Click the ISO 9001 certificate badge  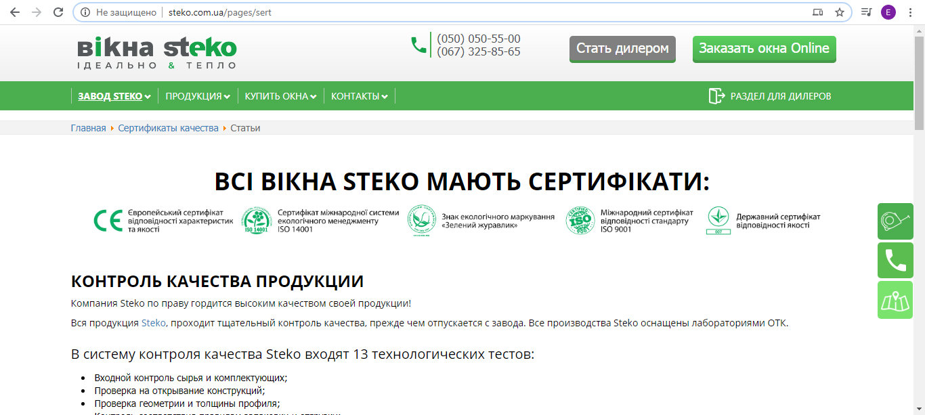(x=580, y=221)
